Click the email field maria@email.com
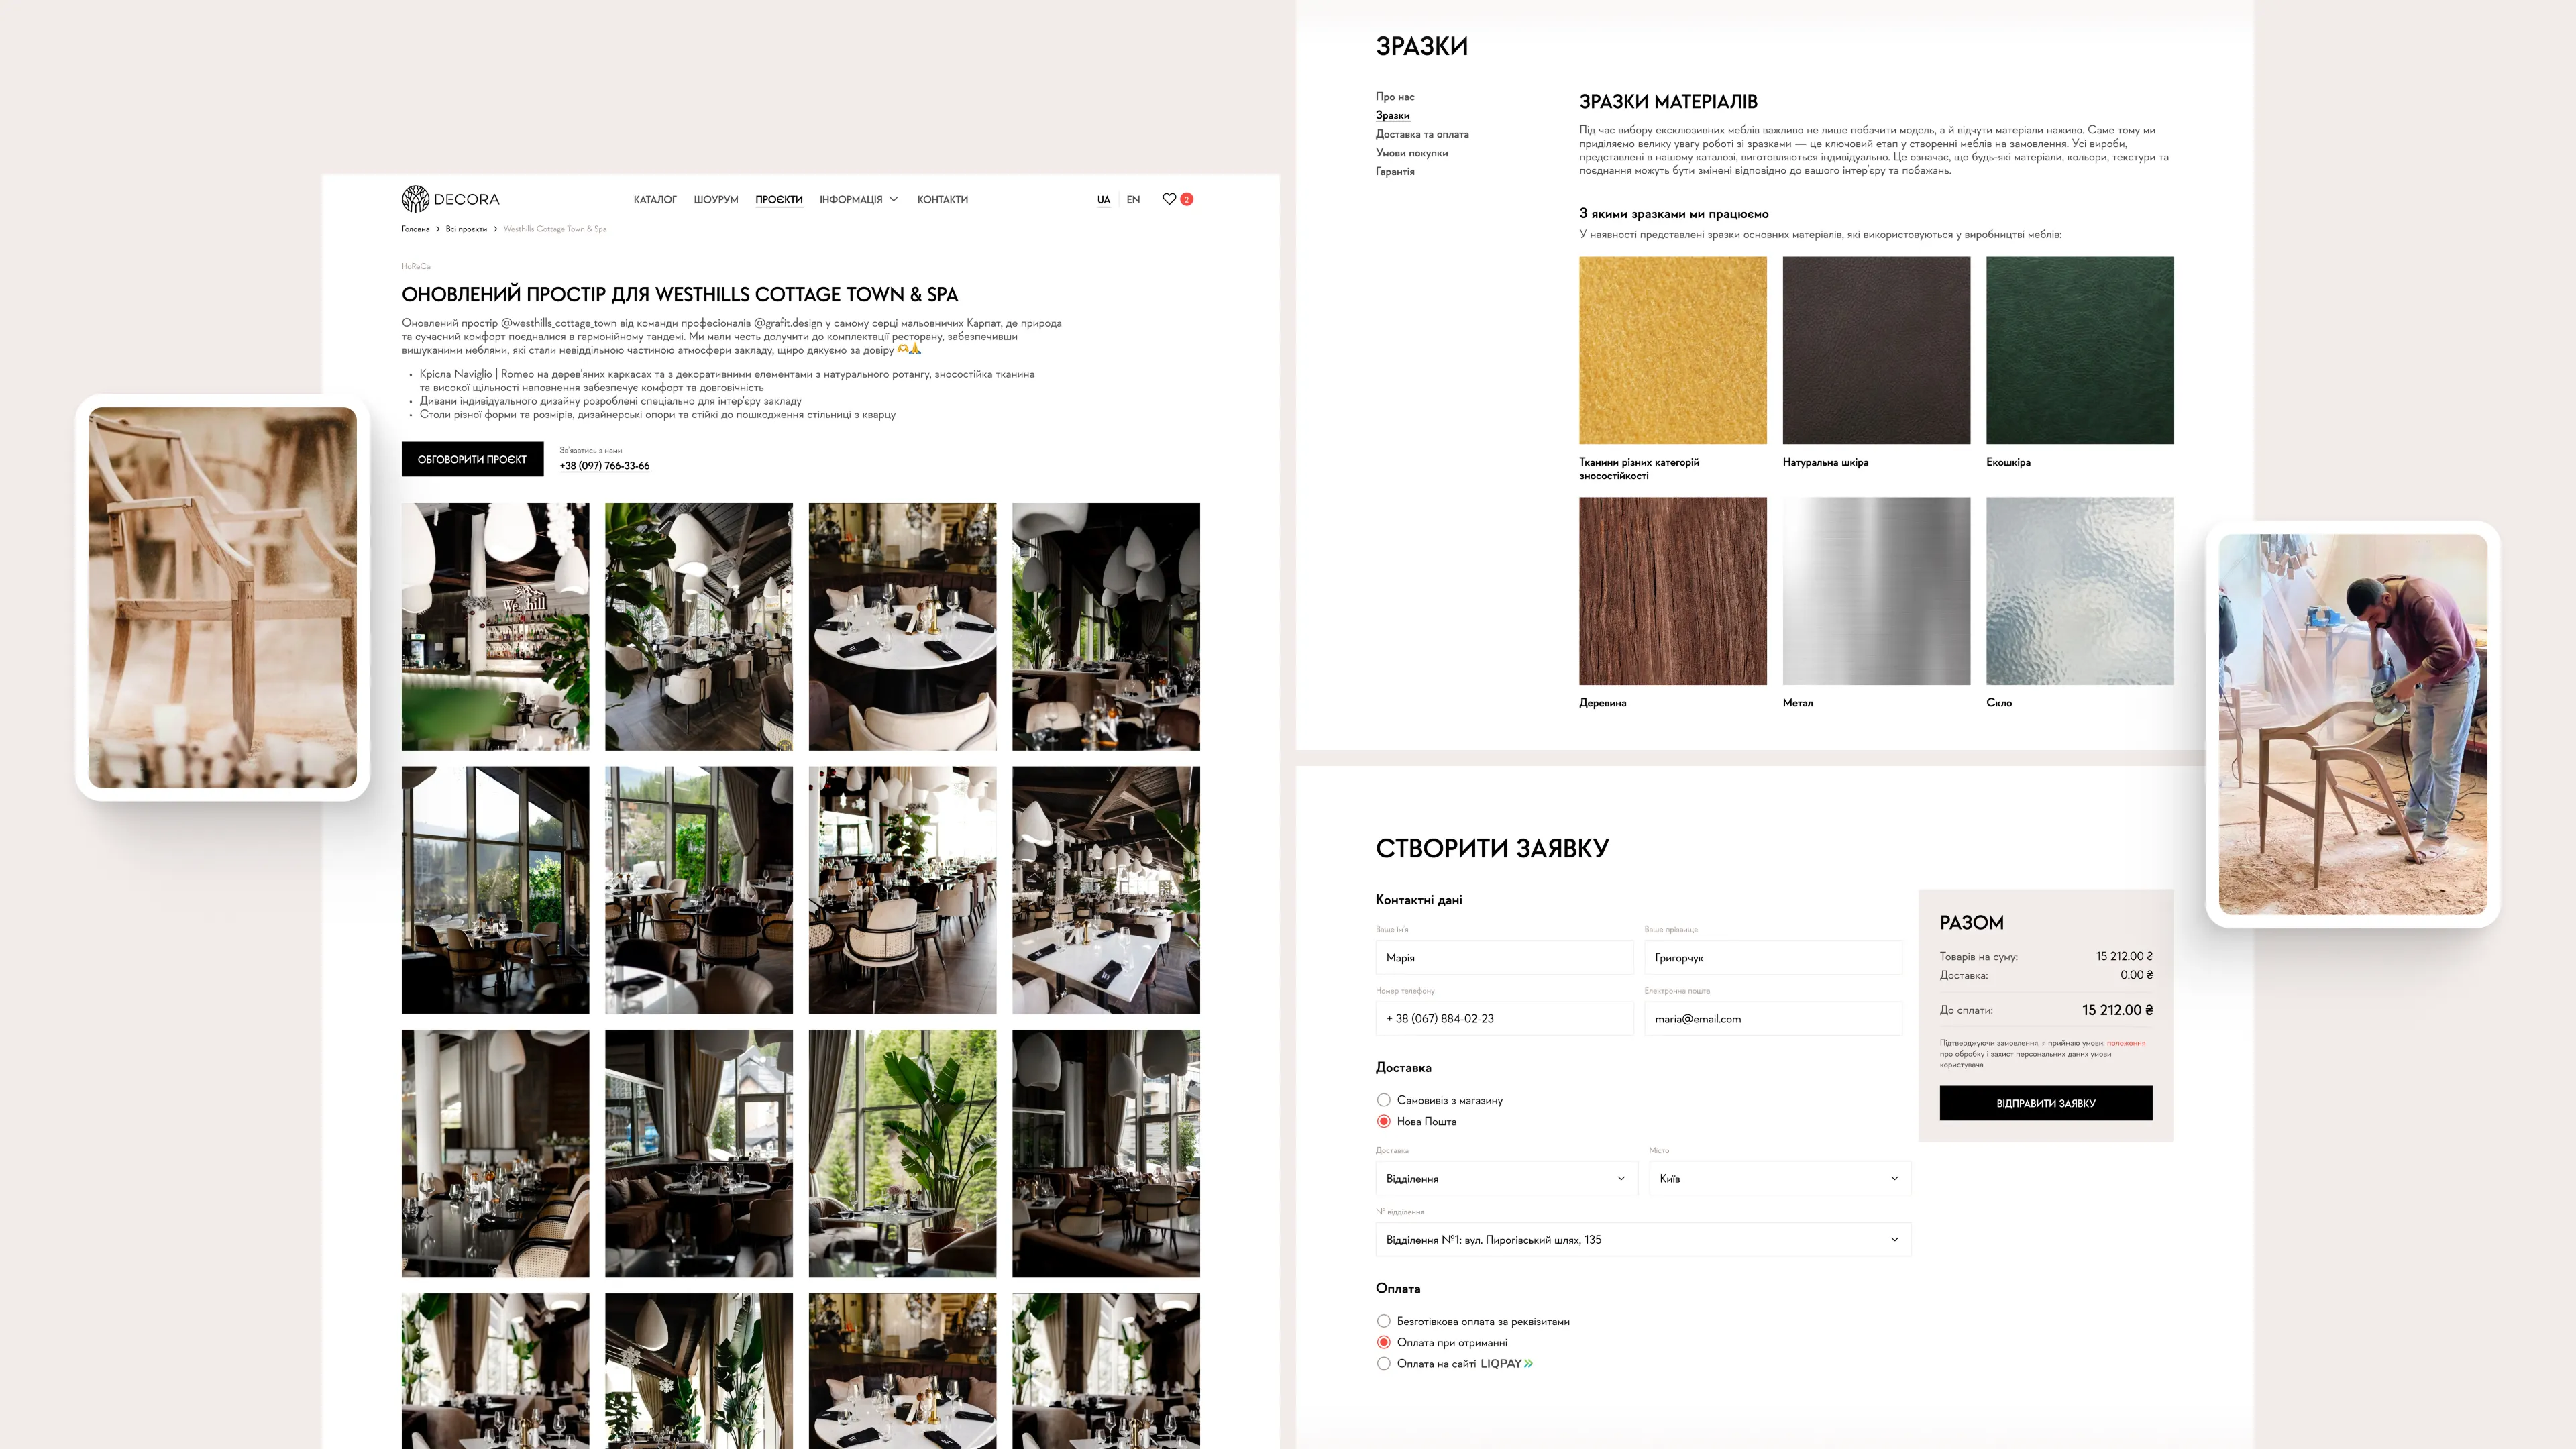2576x1449 pixels. coord(1773,1019)
